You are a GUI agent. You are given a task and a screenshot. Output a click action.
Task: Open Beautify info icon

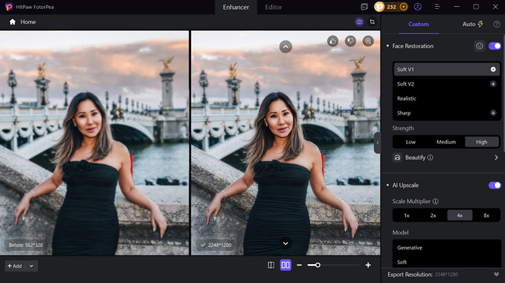point(430,157)
